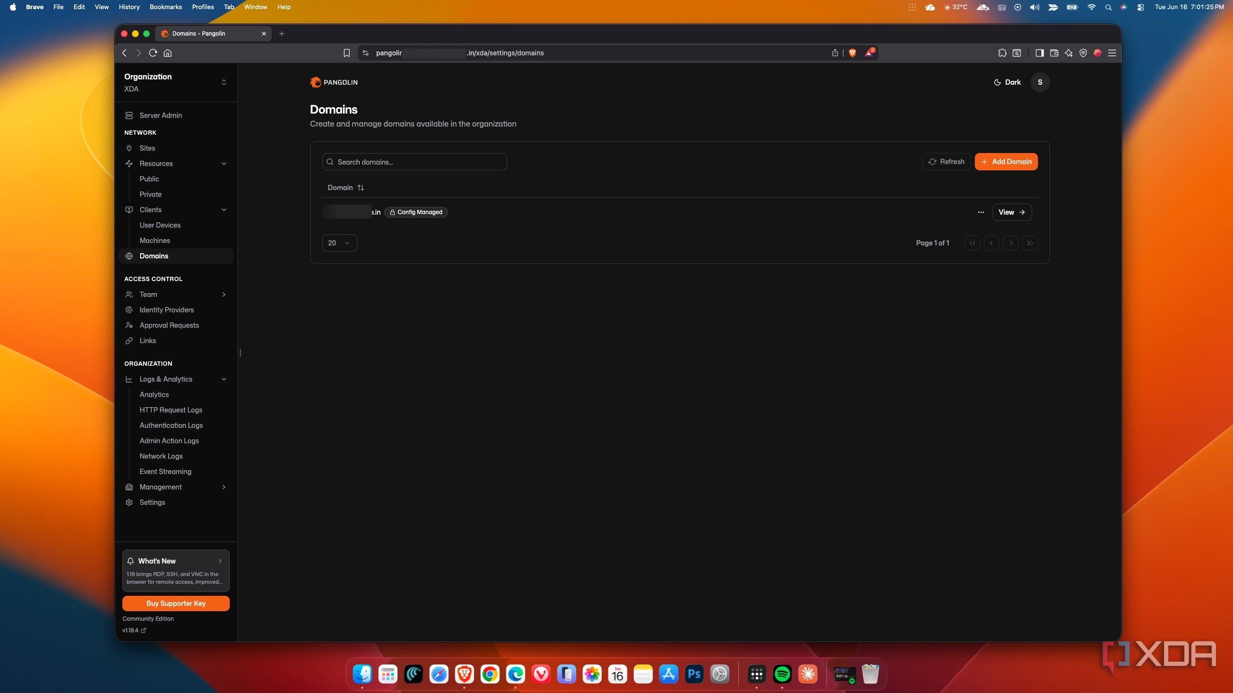The image size is (1233, 693).
Task: Open Spotify from the Dock
Action: [782, 674]
